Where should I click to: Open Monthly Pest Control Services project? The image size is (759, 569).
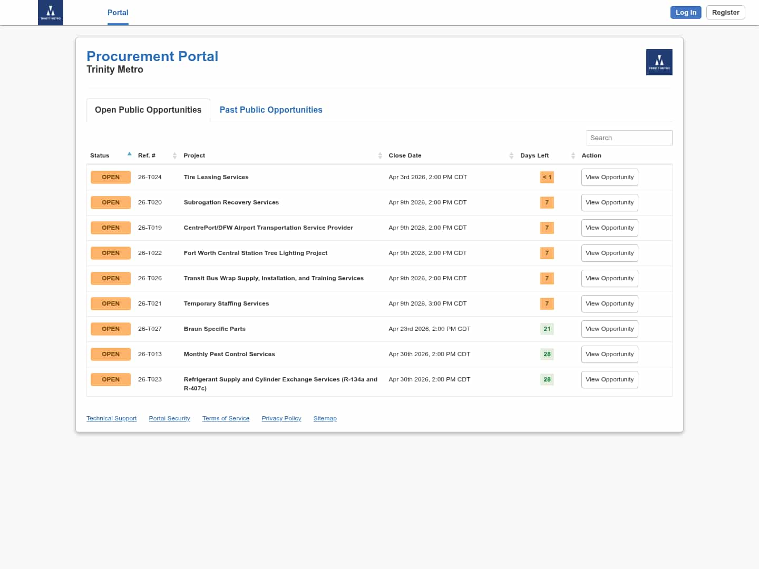pos(229,354)
